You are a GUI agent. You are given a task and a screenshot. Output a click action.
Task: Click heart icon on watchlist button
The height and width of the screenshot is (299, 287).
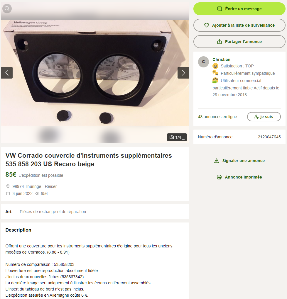pyautogui.click(x=206, y=25)
